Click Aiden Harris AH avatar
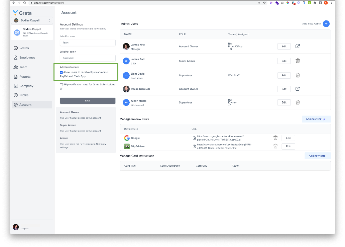Image resolution: width=345 pixels, height=247 pixels. 126,102
